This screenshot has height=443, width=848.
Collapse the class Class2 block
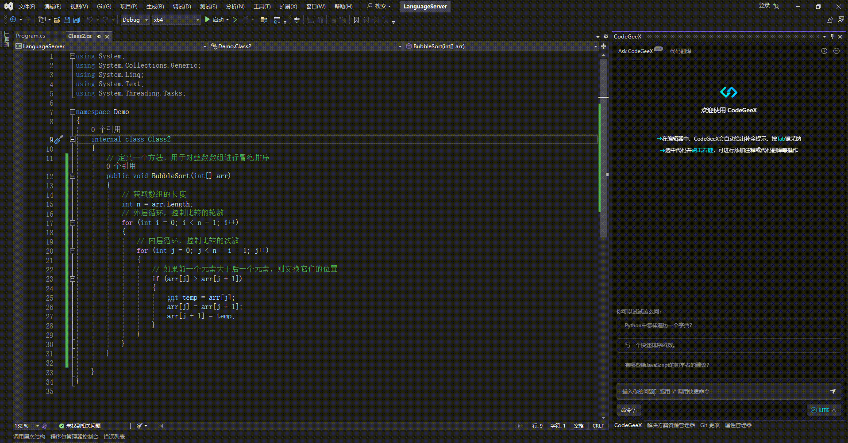click(72, 139)
